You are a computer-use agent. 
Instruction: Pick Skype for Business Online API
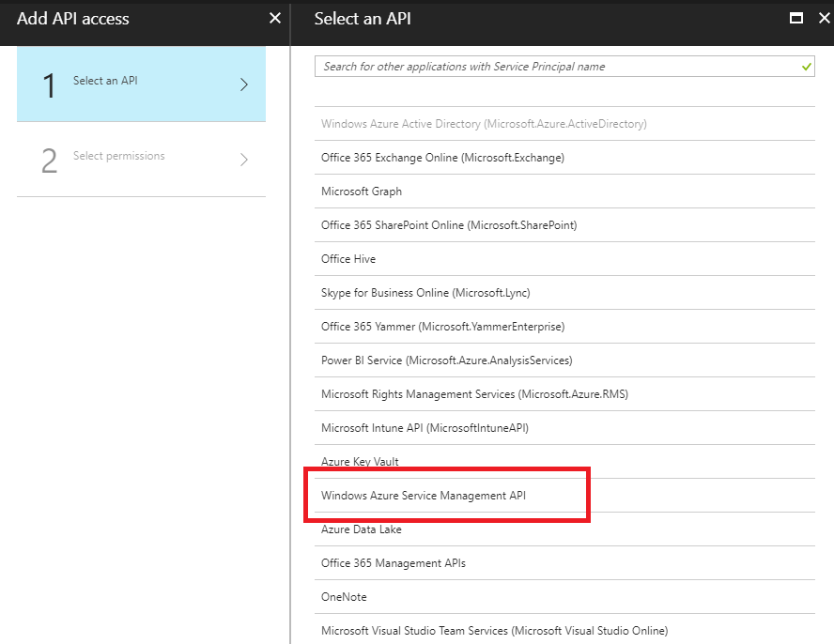point(564,293)
